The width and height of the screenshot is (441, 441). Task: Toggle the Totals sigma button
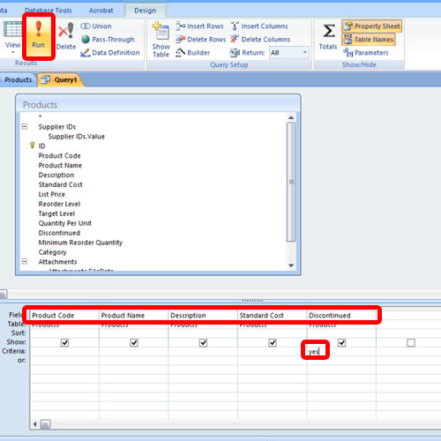click(328, 37)
